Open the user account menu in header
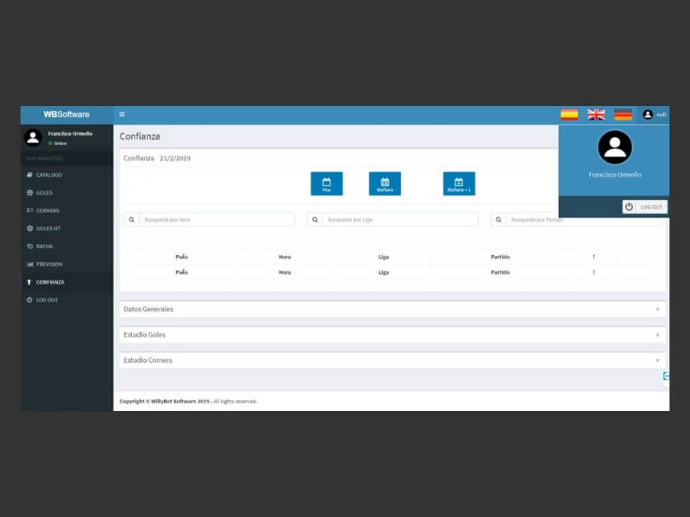 point(654,115)
